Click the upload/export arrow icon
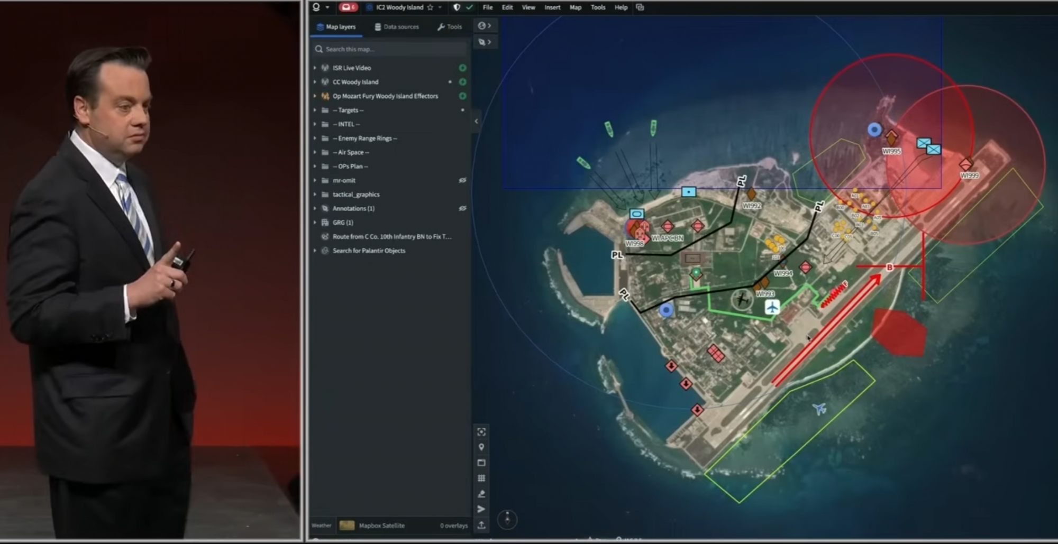Screen dimensions: 1058x544 click(x=481, y=525)
